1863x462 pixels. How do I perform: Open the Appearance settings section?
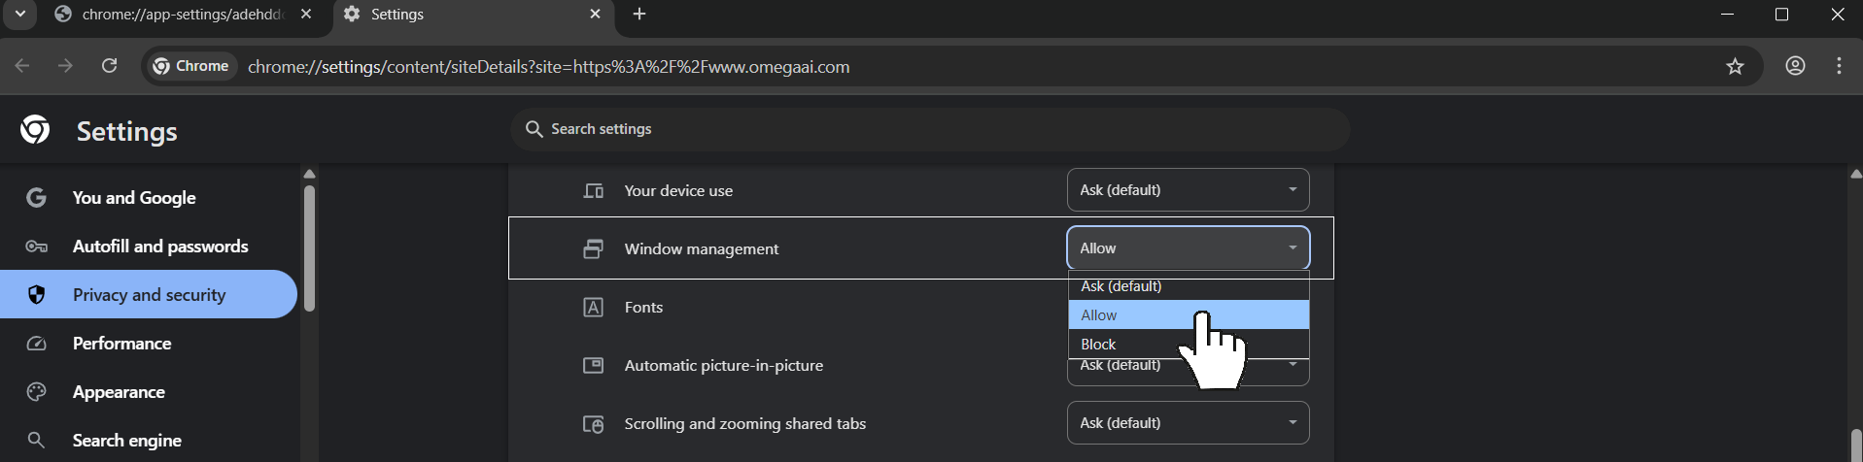click(x=119, y=392)
